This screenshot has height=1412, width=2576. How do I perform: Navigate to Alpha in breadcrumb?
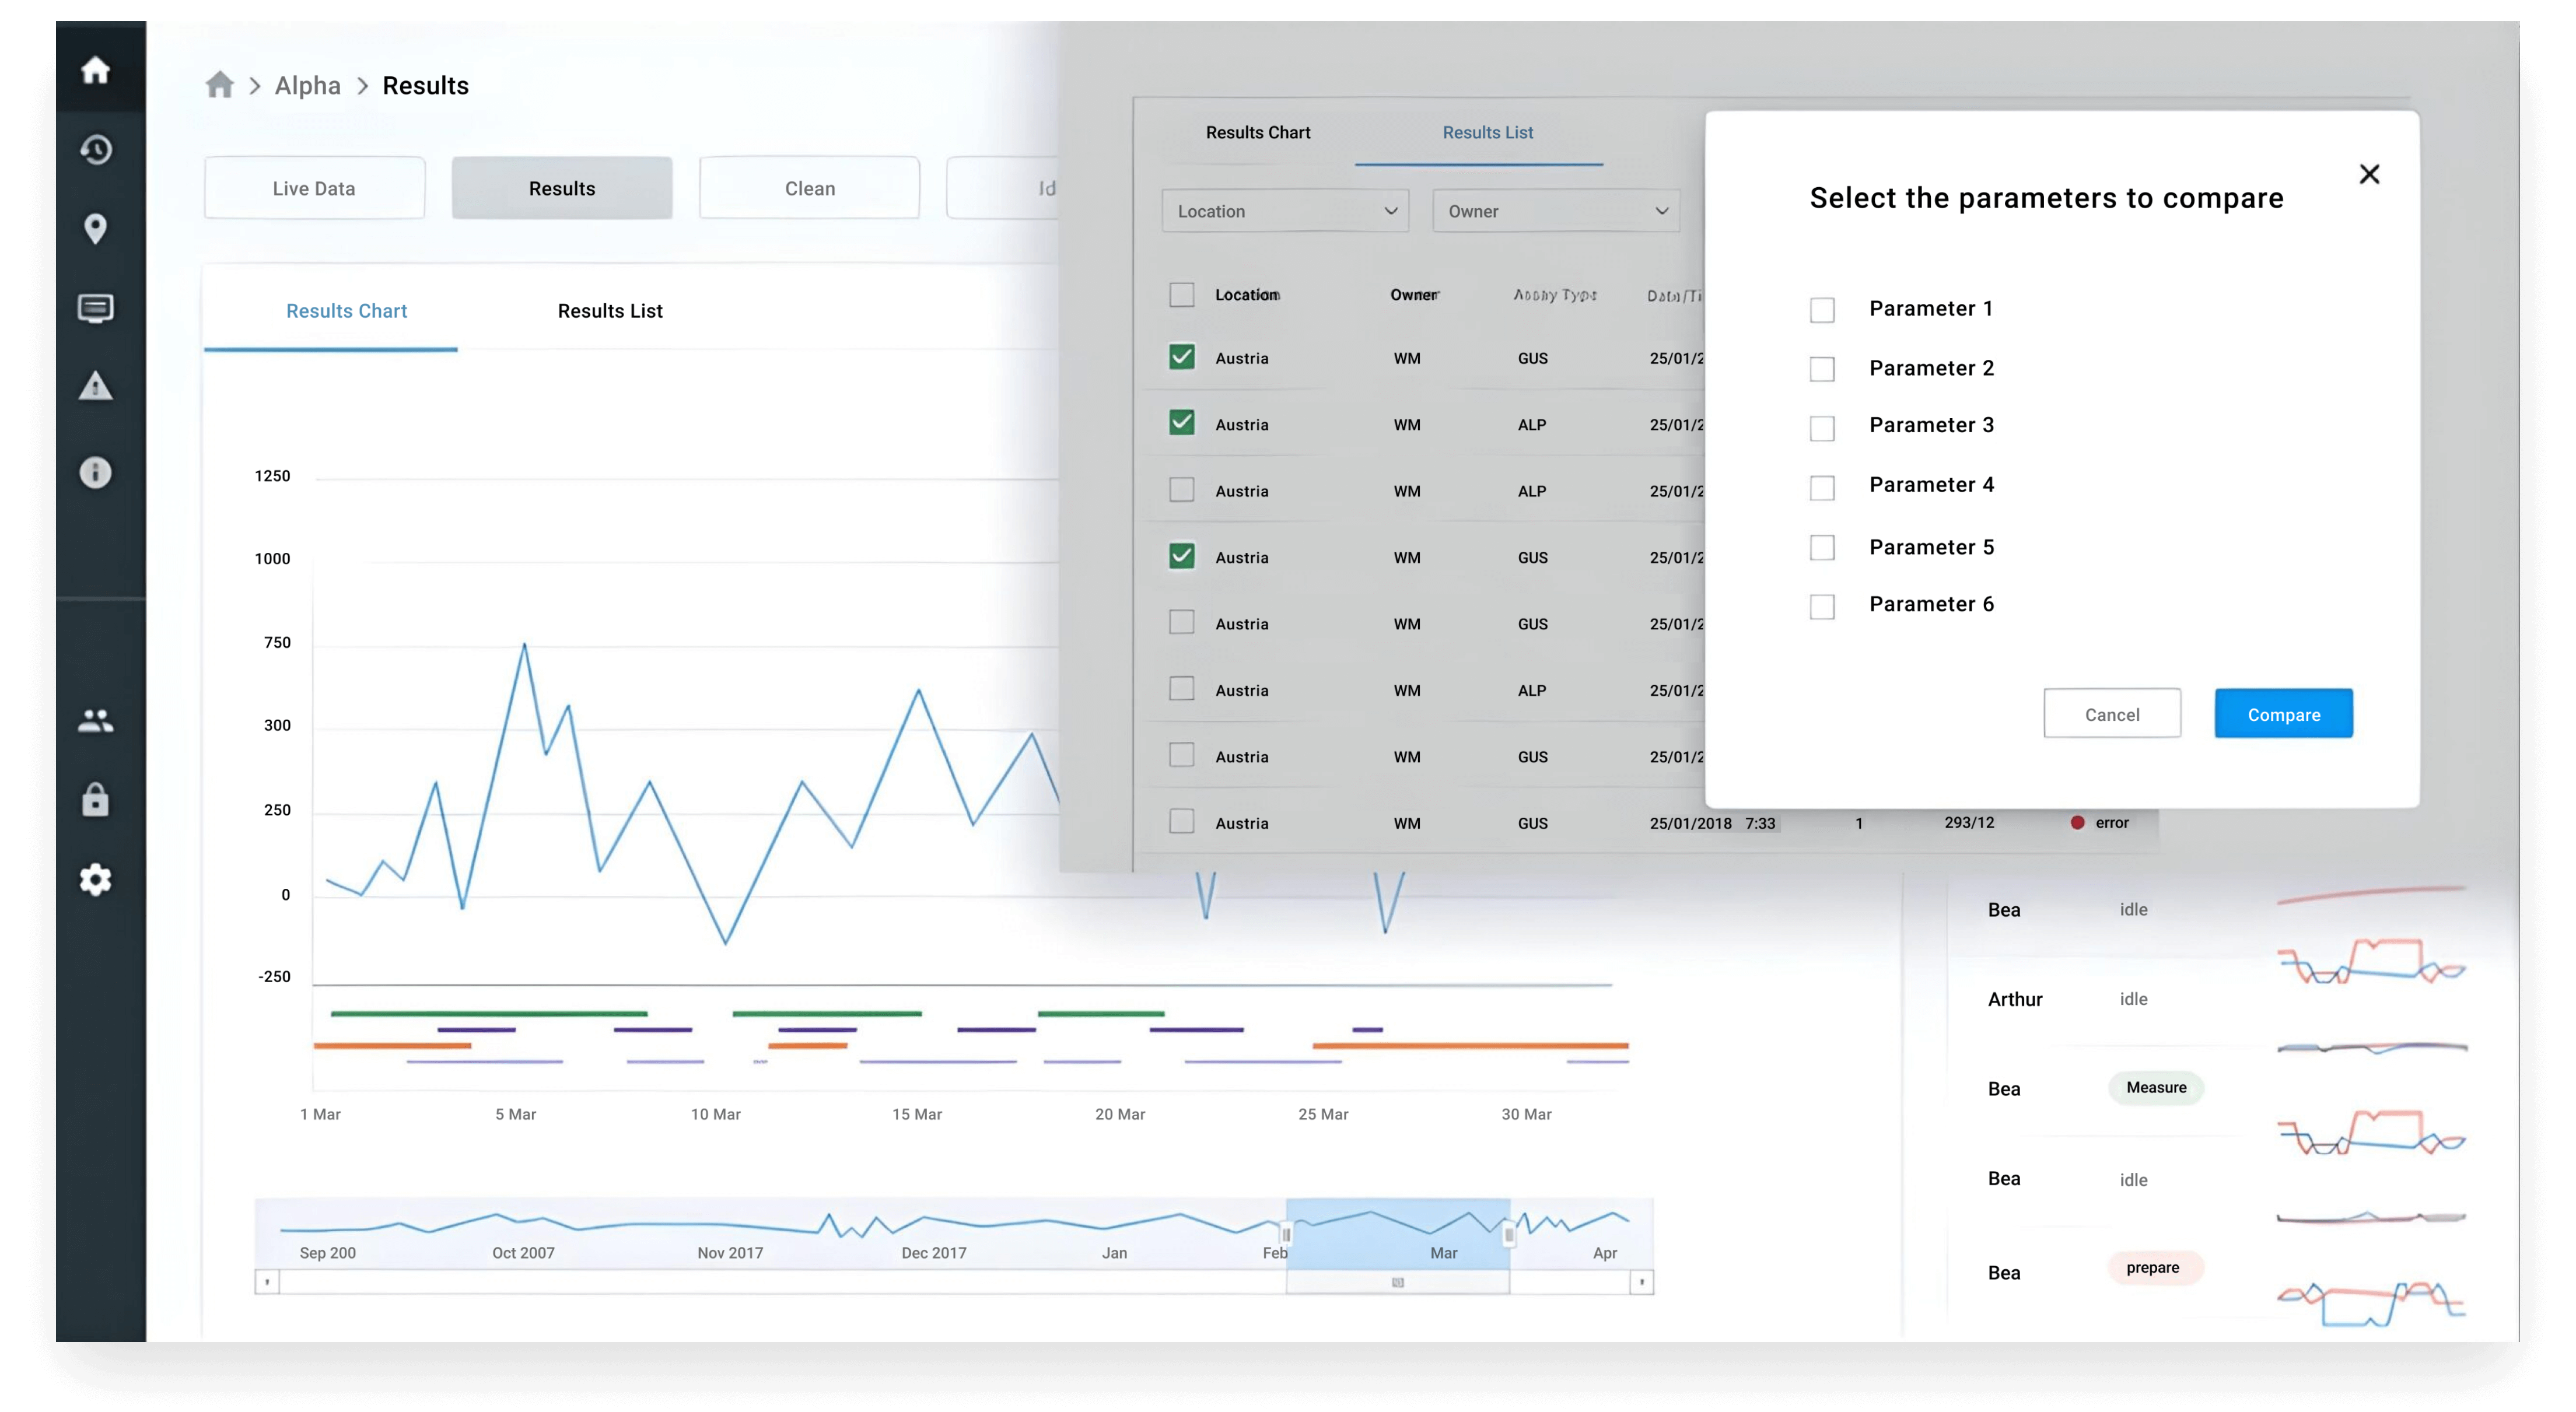click(x=307, y=86)
